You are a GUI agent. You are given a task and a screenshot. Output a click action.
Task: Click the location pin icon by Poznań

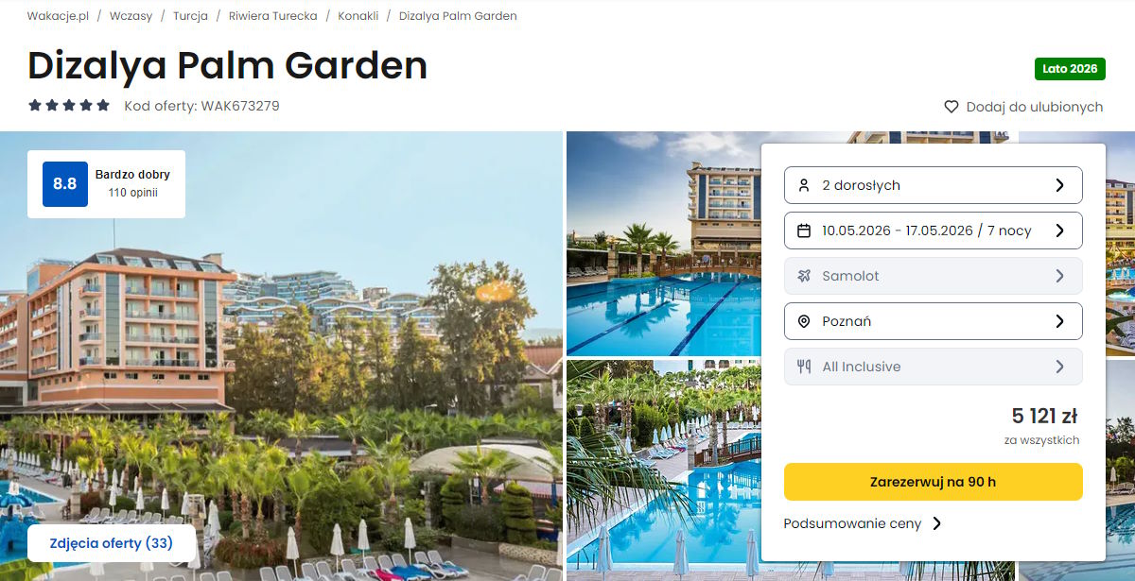coord(804,321)
